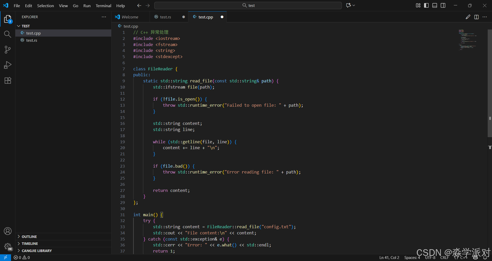
Task: Click line number 31 in the gutter
Action: click(122, 215)
